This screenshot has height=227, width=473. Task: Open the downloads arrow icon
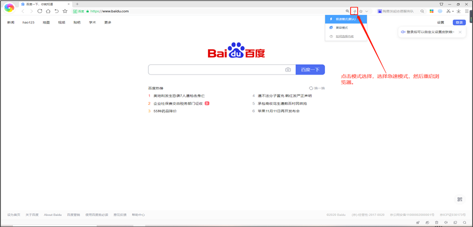point(459,11)
